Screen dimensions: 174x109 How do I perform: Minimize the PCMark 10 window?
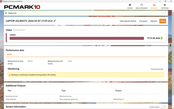(160, 1)
